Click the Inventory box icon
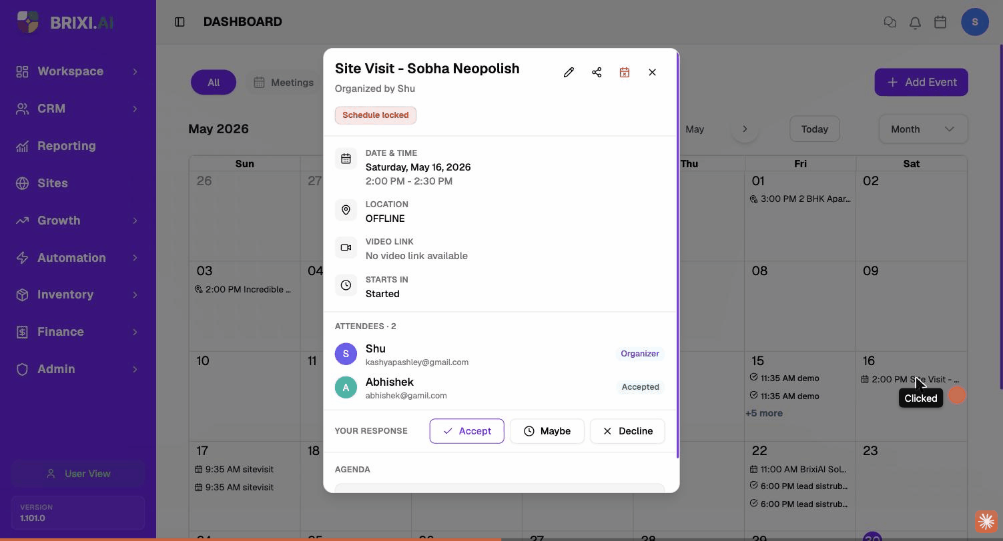The height and width of the screenshot is (541, 1003). pyautogui.click(x=22, y=294)
